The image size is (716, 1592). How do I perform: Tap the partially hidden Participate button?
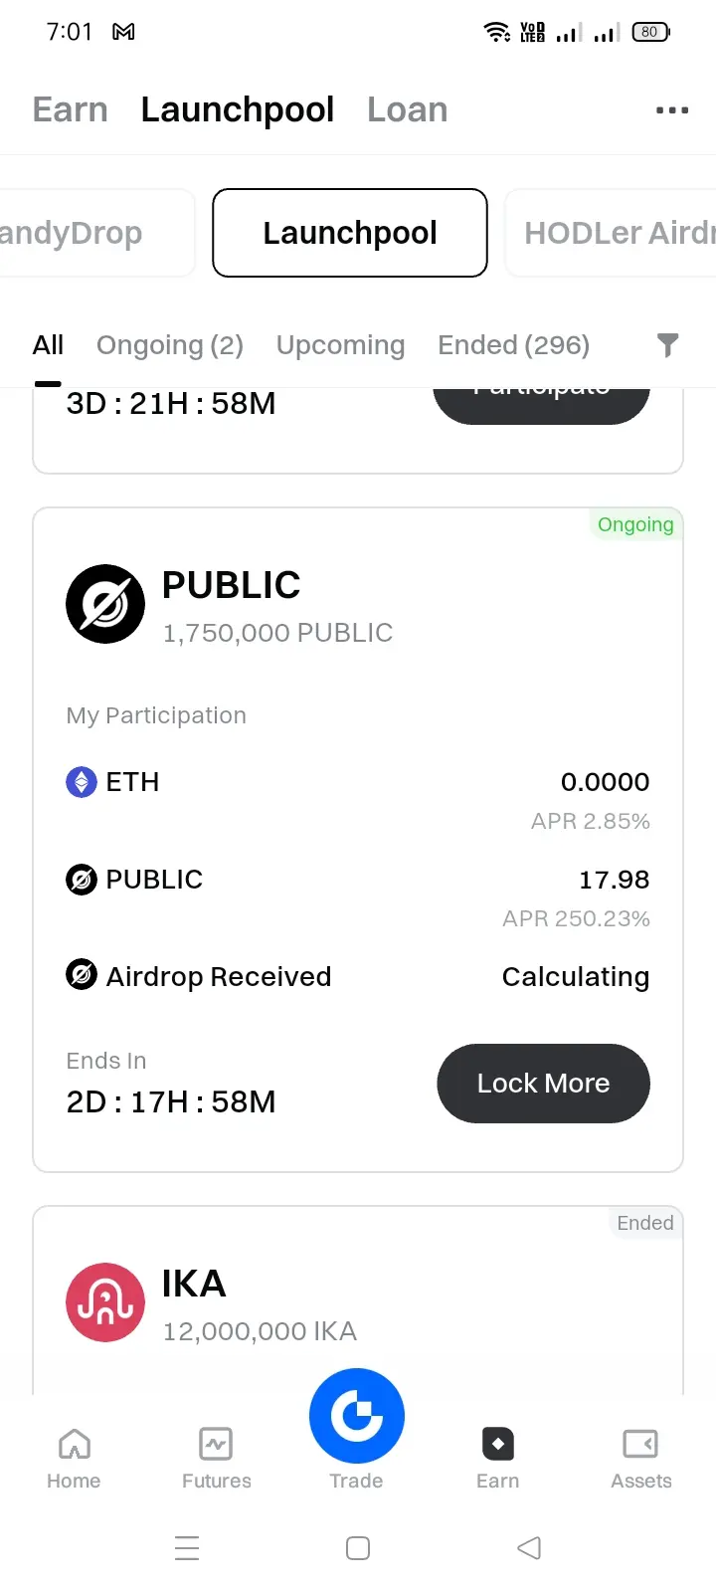pos(542,405)
